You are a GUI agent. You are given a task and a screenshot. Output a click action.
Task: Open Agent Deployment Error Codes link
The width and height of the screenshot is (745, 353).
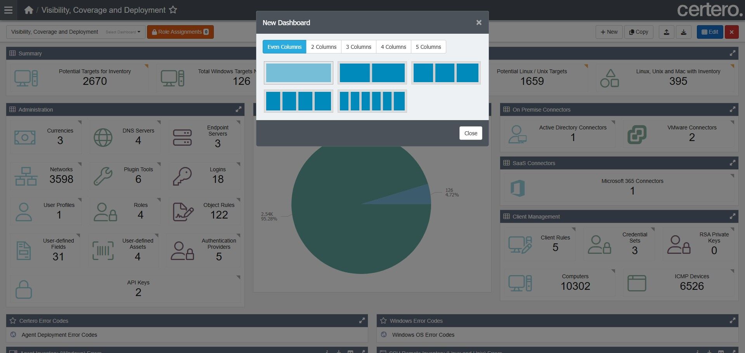tap(59, 335)
